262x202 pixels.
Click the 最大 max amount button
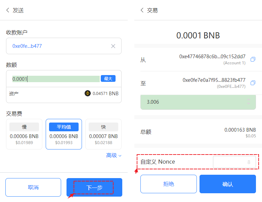108,78
